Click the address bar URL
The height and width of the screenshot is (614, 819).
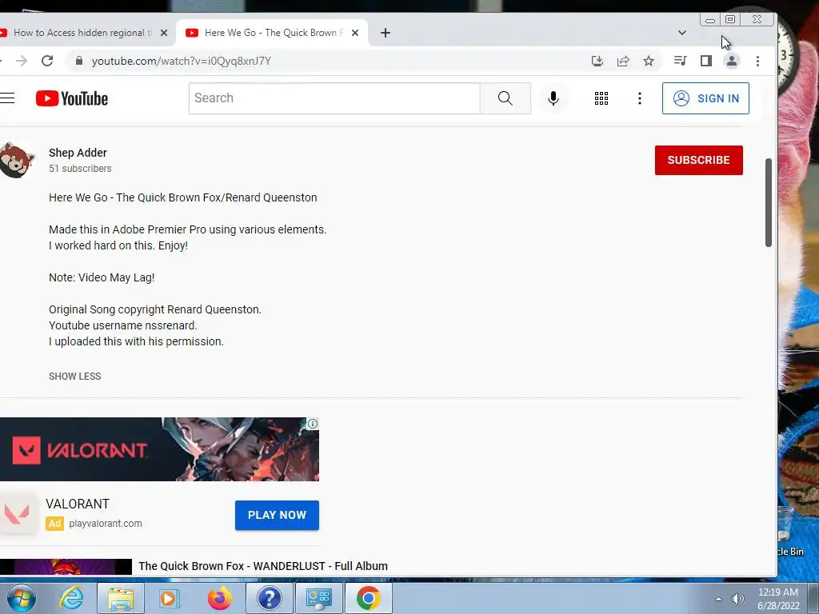click(x=182, y=61)
